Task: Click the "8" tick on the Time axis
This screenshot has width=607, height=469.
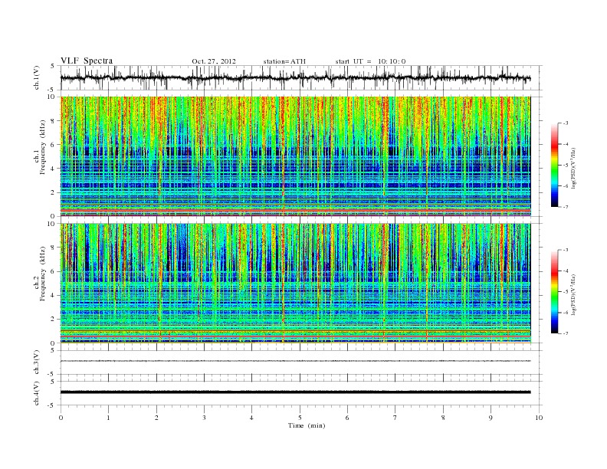Action: (x=443, y=418)
